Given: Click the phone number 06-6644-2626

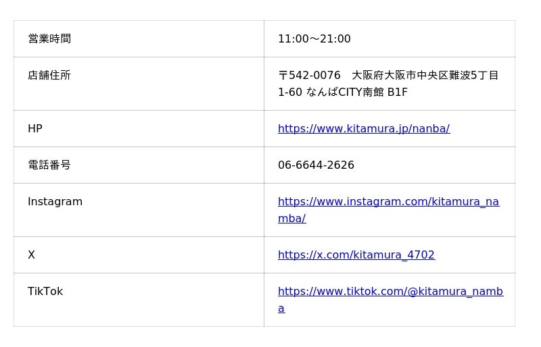Looking at the screenshot, I should click(316, 165).
